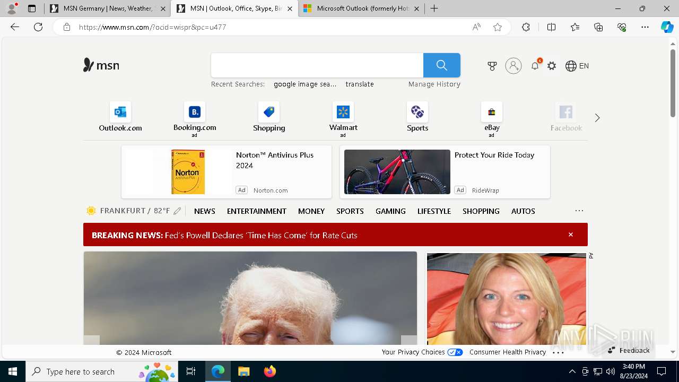
Task: Open Consumer Health Privacy link
Action: pos(508,352)
